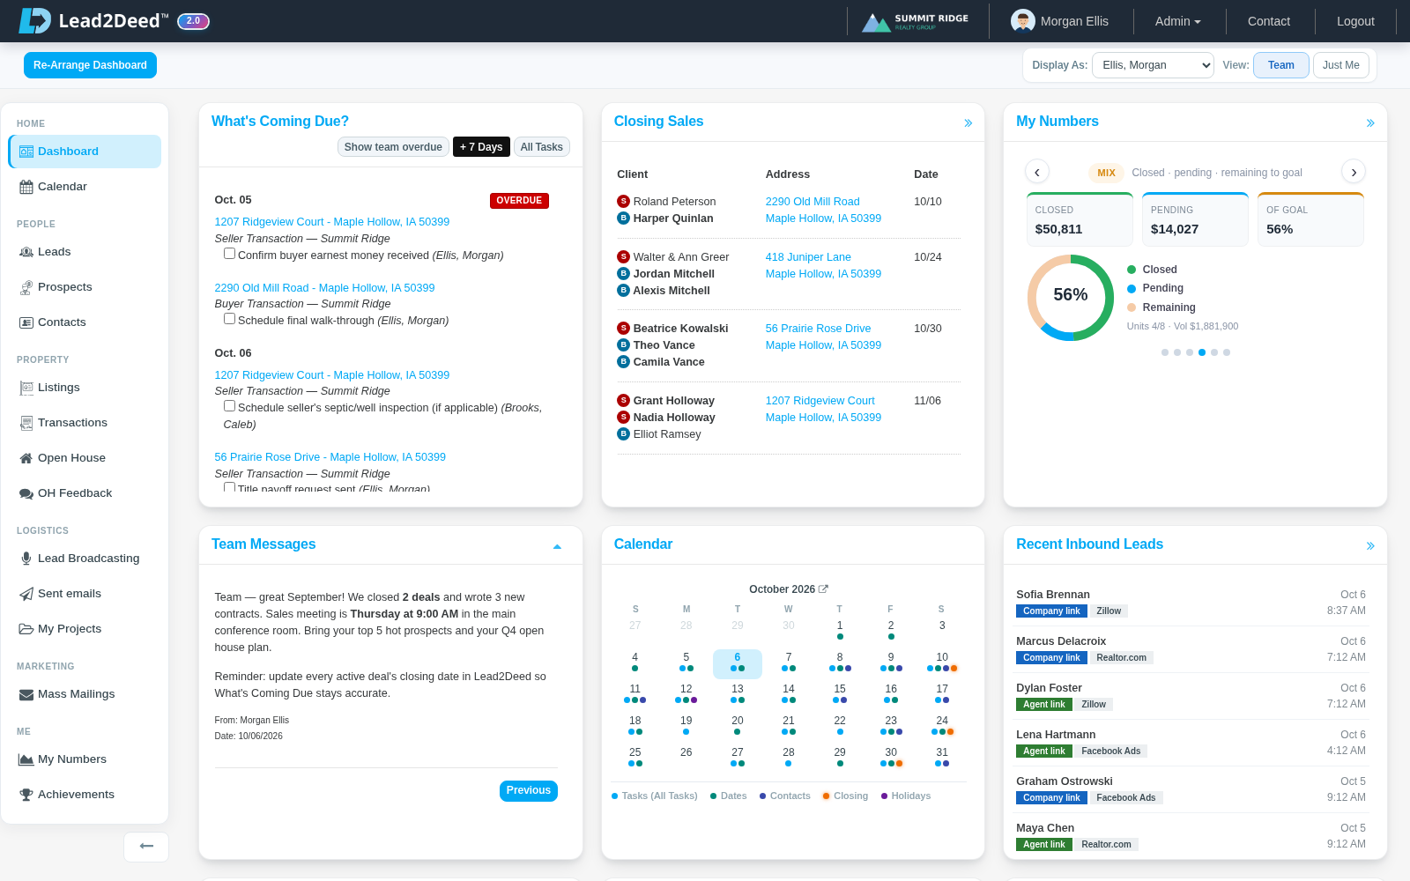Check Schedule final walk-through task
The width and height of the screenshot is (1410, 881).
point(229,319)
